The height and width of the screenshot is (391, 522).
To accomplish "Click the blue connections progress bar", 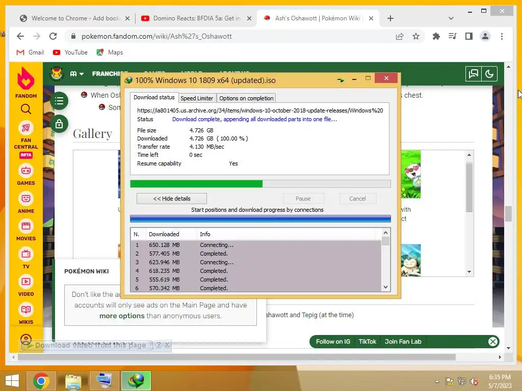I will [260, 218].
